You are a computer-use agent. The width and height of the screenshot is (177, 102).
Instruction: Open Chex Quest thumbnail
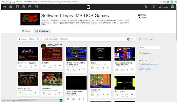coord(101,81)
